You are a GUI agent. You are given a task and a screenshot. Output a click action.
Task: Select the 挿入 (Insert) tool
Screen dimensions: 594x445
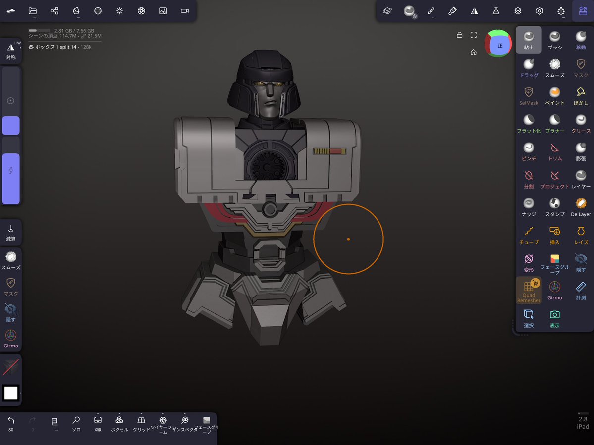tap(554, 235)
